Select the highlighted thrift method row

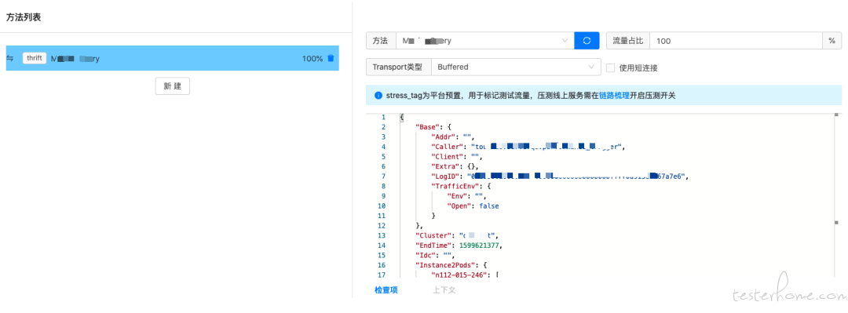(173, 58)
